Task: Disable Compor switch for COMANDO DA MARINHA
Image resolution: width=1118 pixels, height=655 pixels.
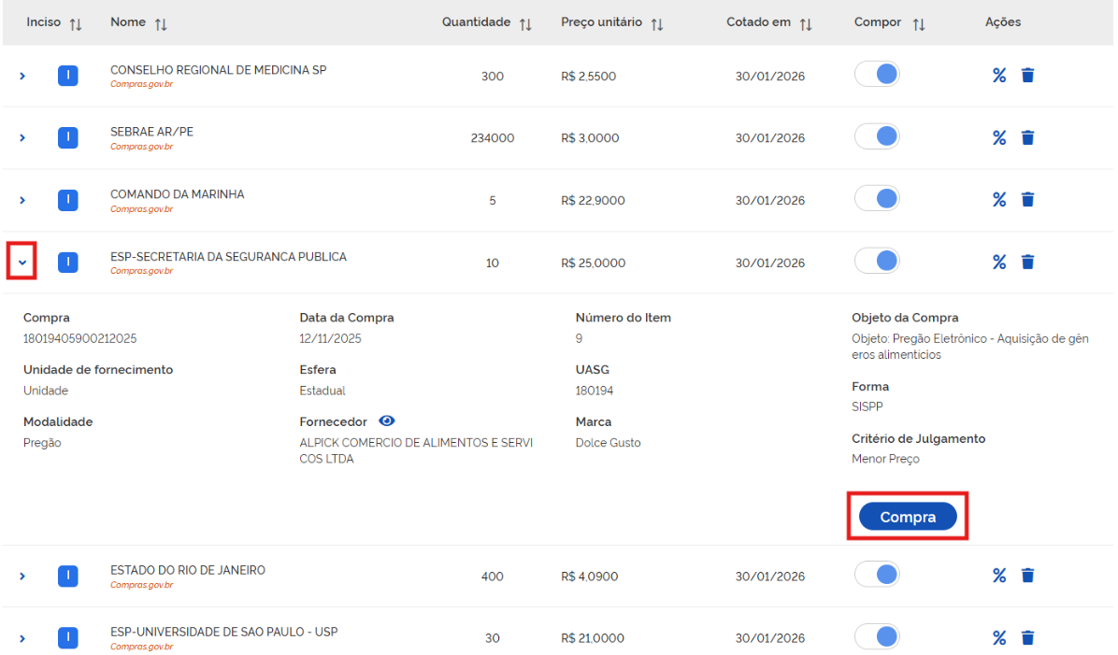Action: (x=877, y=200)
